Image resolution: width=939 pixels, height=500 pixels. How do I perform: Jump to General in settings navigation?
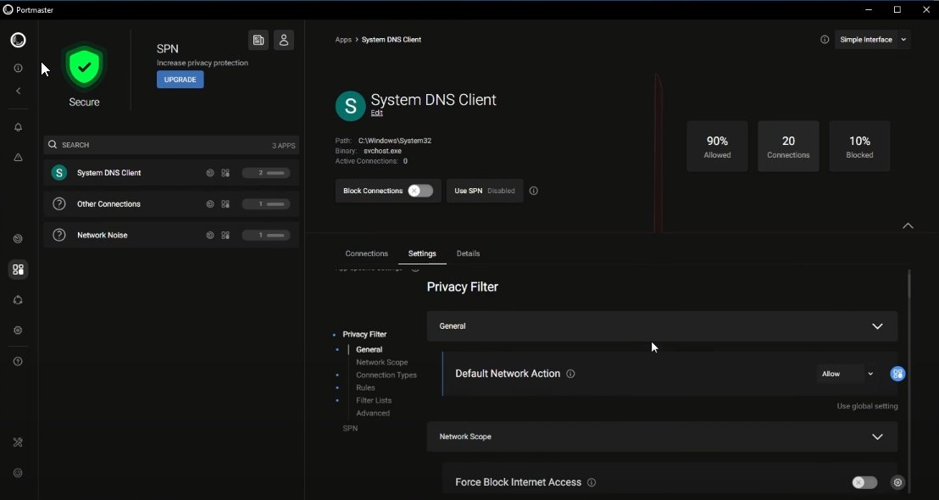pyautogui.click(x=369, y=350)
